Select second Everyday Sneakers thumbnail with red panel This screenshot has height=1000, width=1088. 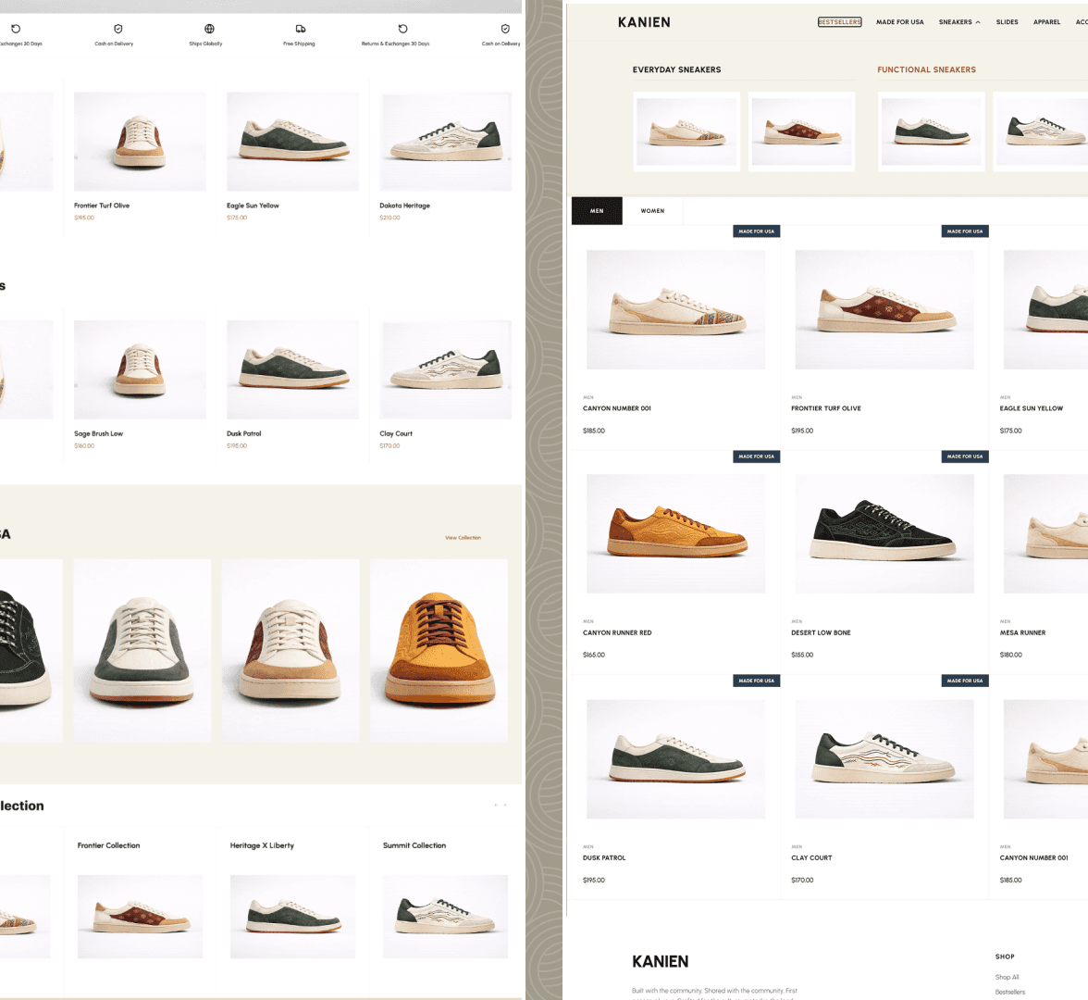(x=801, y=131)
